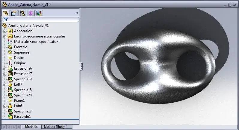Expand the Annotazioni folder
The width and height of the screenshot is (239, 130).
4,31
